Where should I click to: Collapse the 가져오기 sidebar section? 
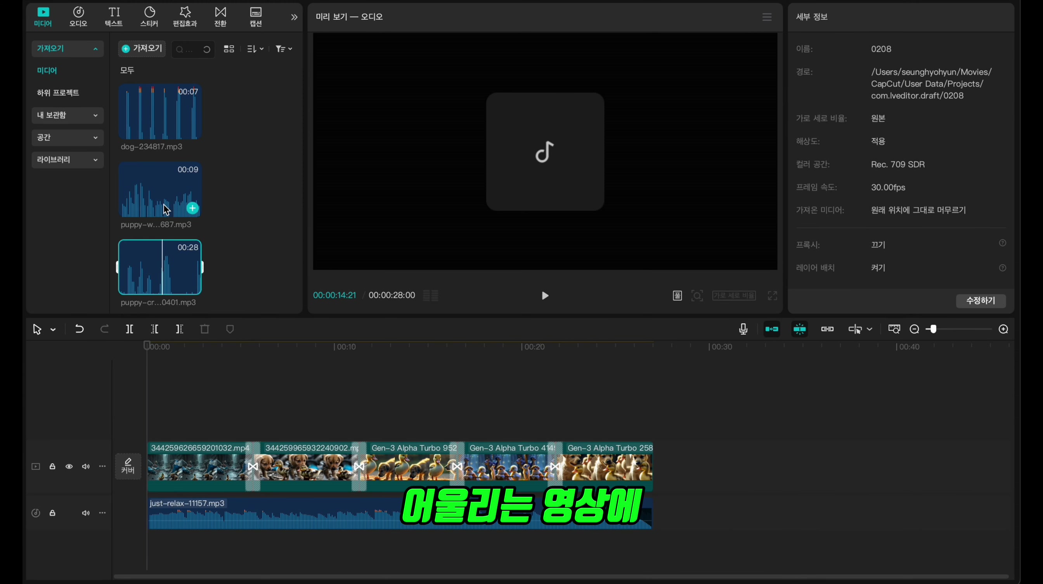pyautogui.click(x=68, y=49)
